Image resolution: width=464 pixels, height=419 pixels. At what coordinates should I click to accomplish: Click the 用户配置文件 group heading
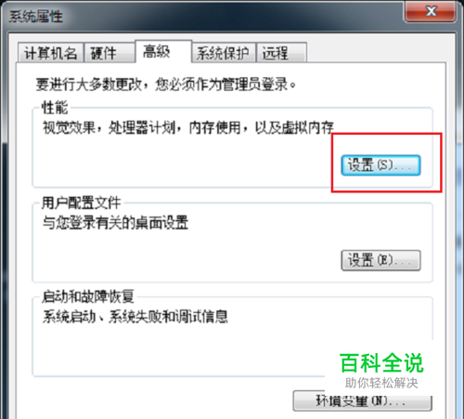(x=81, y=203)
